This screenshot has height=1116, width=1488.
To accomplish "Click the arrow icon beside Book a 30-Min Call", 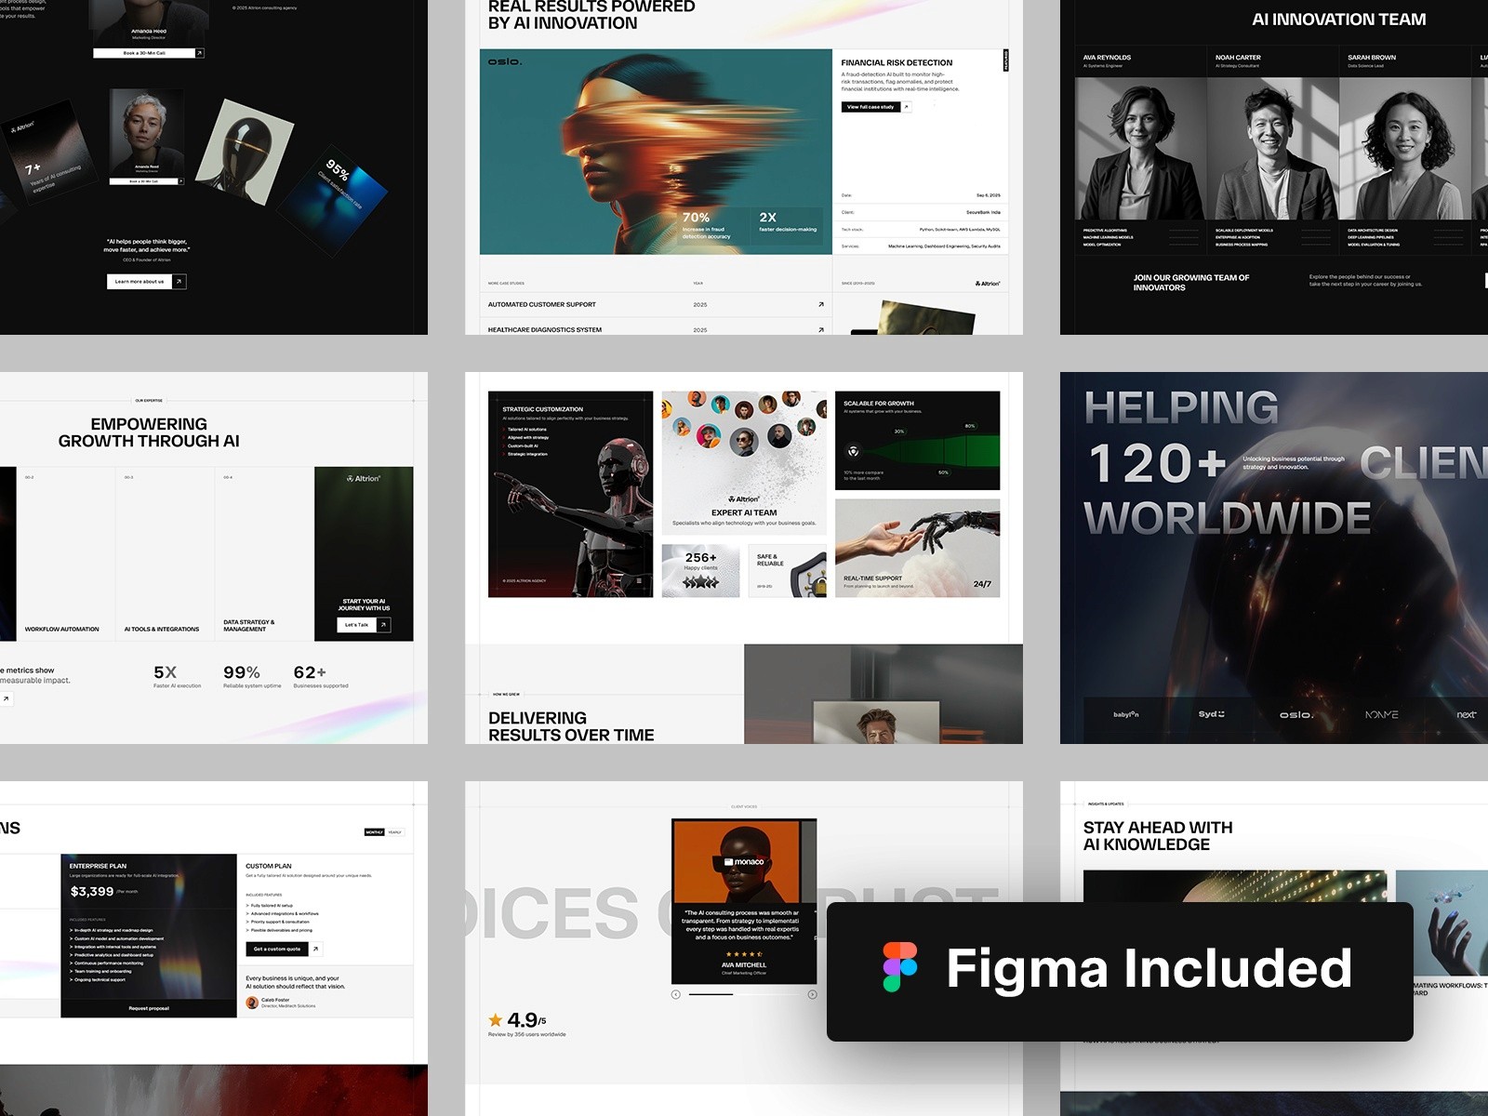I will point(199,53).
